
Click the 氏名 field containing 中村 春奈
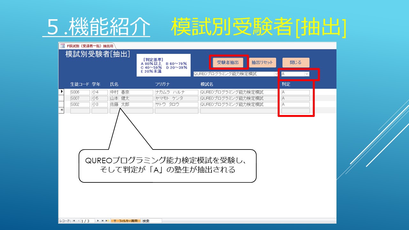[131, 92]
